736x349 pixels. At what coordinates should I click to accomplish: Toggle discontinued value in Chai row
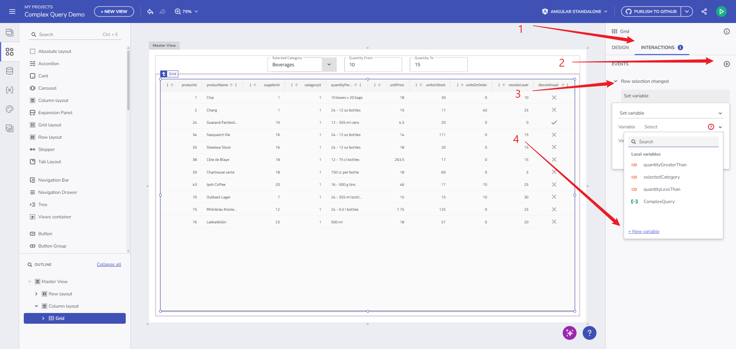554,98
